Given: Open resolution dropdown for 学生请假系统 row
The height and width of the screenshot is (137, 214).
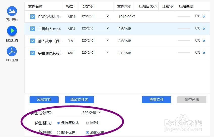Looking at the screenshot, I should click(96, 53).
